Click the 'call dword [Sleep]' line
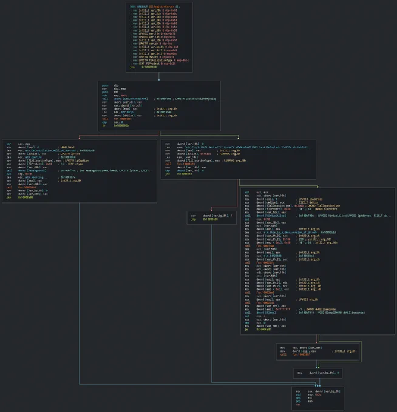The width and height of the screenshot is (397, 412). tap(305, 313)
